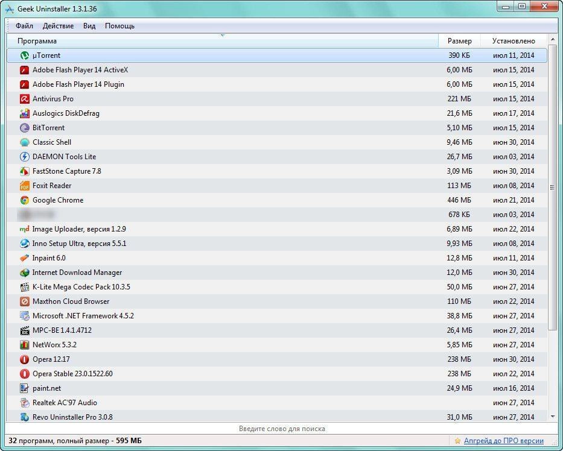Click the Opera 12.17 icon
563x451 pixels.
pos(24,359)
